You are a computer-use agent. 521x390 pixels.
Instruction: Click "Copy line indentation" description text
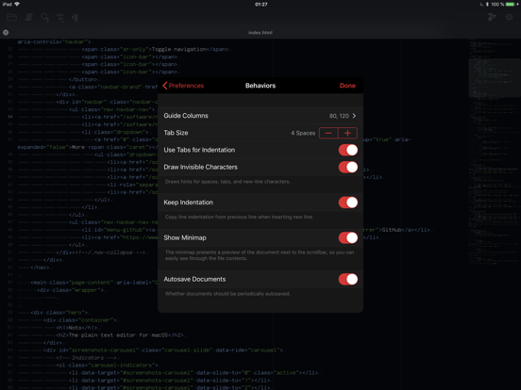click(239, 217)
